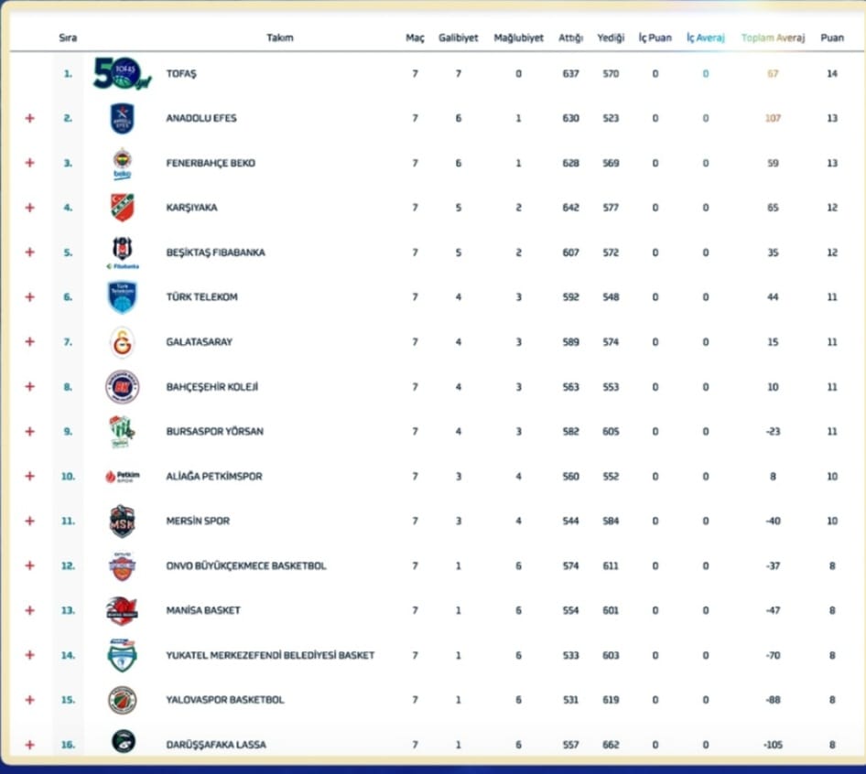Click the Türk Telekom team logo

click(x=122, y=296)
